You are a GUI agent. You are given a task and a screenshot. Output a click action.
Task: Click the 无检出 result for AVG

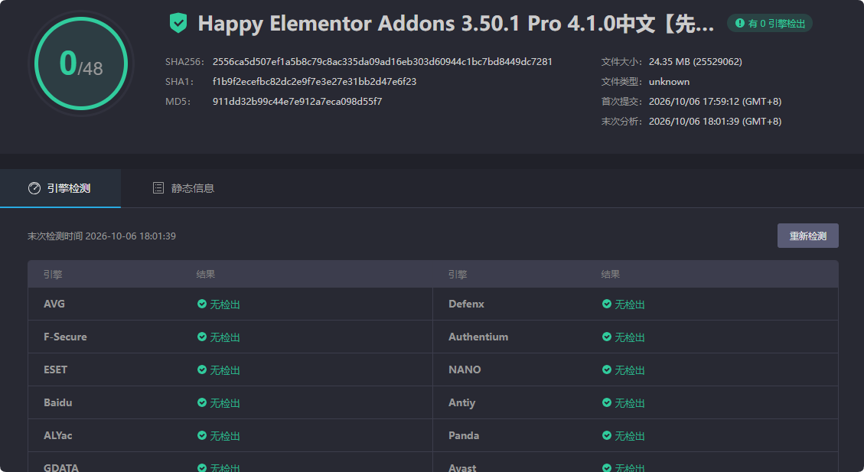(225, 304)
